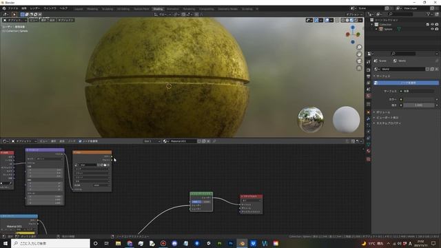Click the blue Z axis on navigation gizmo

pyautogui.click(x=353, y=28)
